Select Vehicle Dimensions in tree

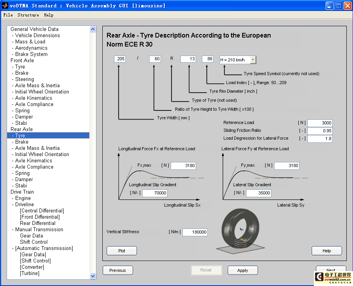click(37, 36)
